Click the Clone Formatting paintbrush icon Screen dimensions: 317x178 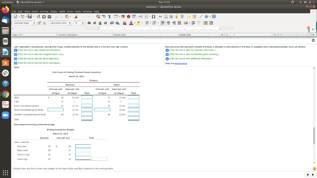click(x=76, y=17)
